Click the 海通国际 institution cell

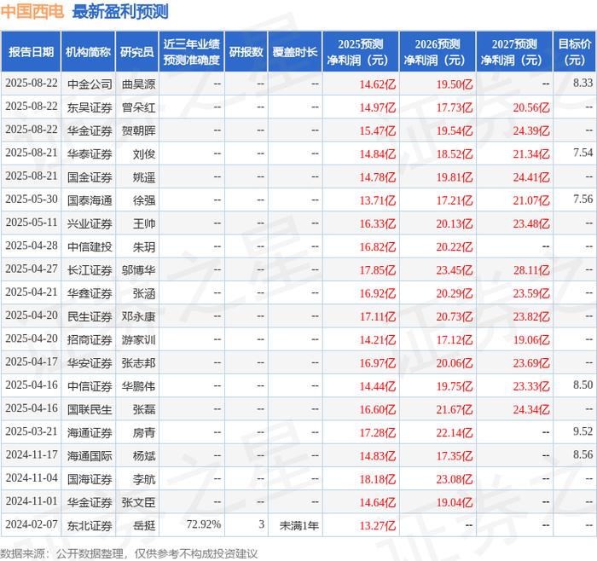(90, 455)
